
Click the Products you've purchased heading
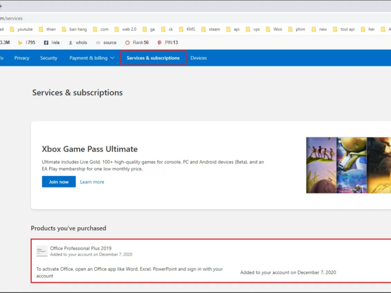[x=69, y=228]
